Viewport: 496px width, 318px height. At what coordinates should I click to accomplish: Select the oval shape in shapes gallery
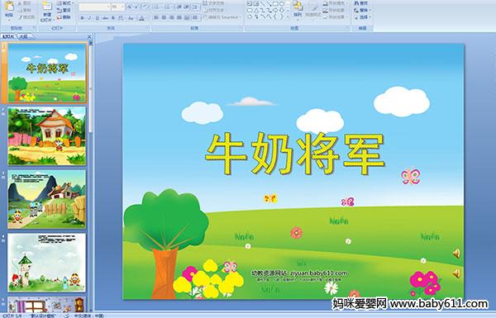click(283, 4)
